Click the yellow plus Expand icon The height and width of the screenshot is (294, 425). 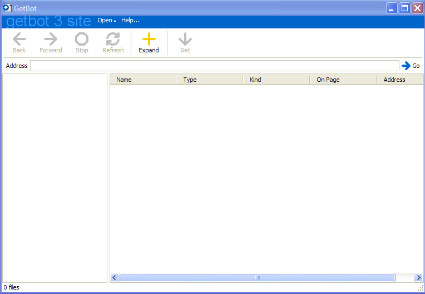point(149,39)
